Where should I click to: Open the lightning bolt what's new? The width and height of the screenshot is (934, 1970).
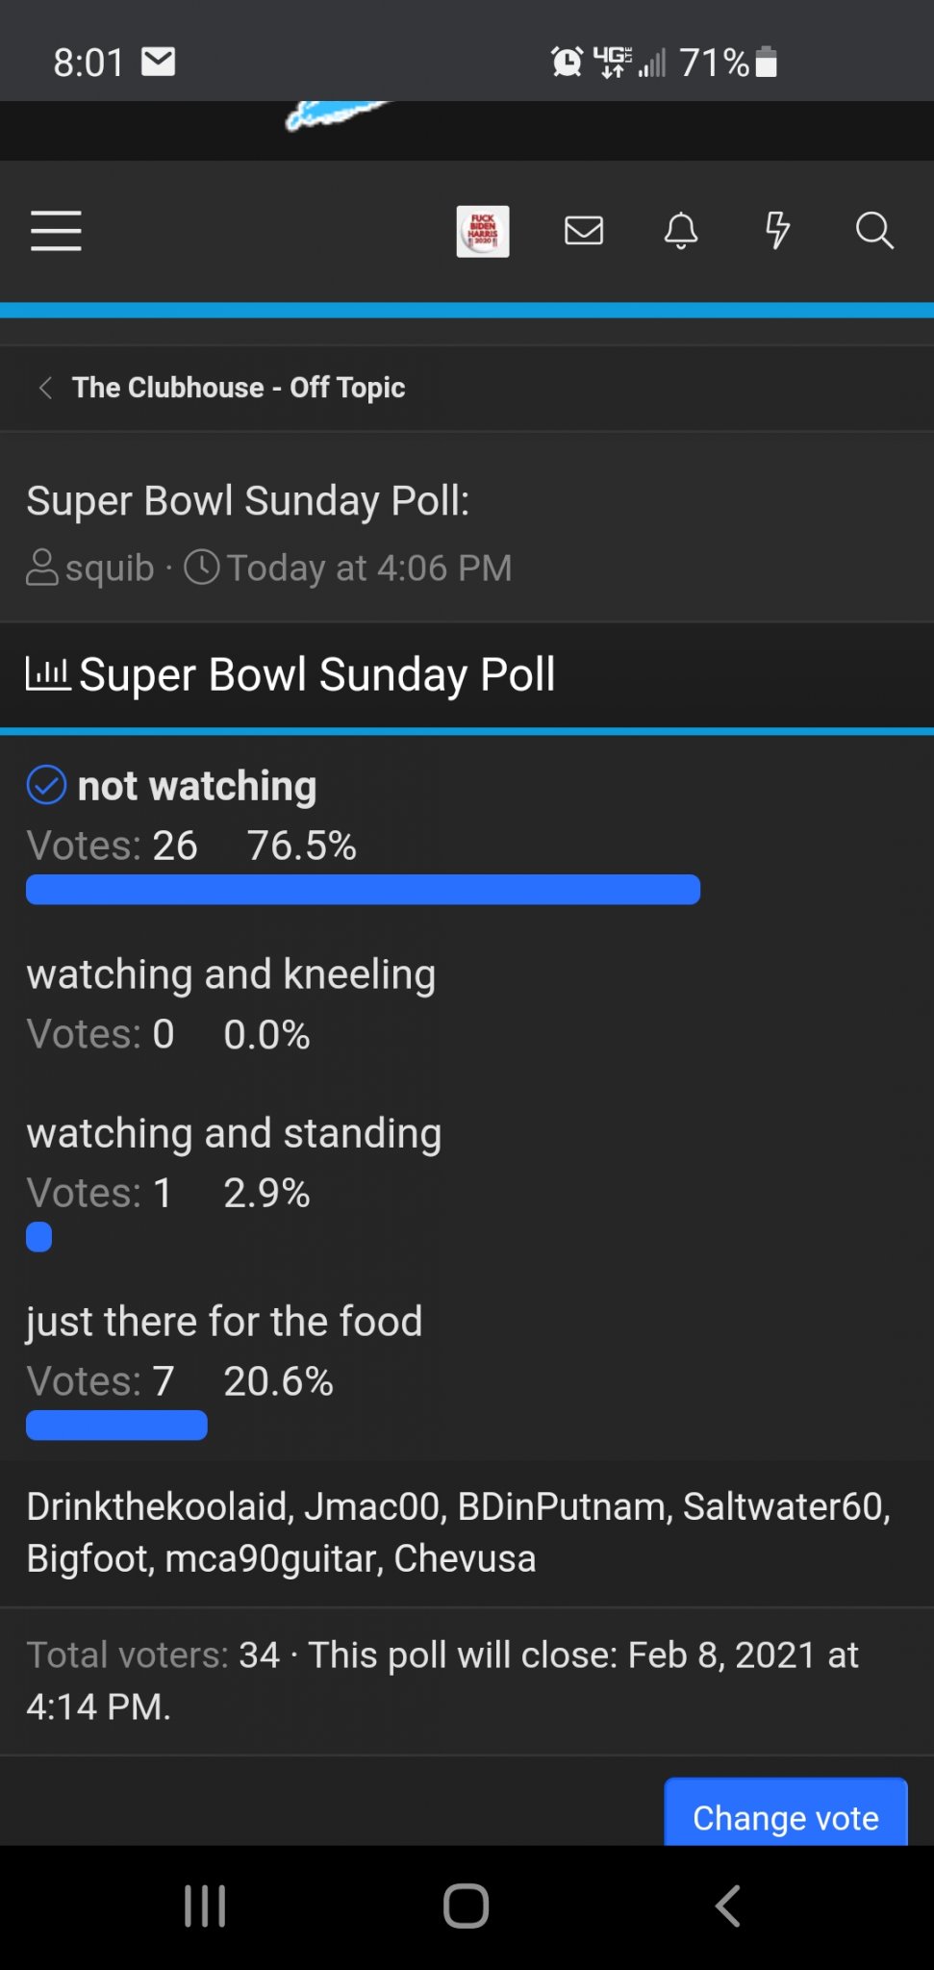pyautogui.click(x=777, y=231)
